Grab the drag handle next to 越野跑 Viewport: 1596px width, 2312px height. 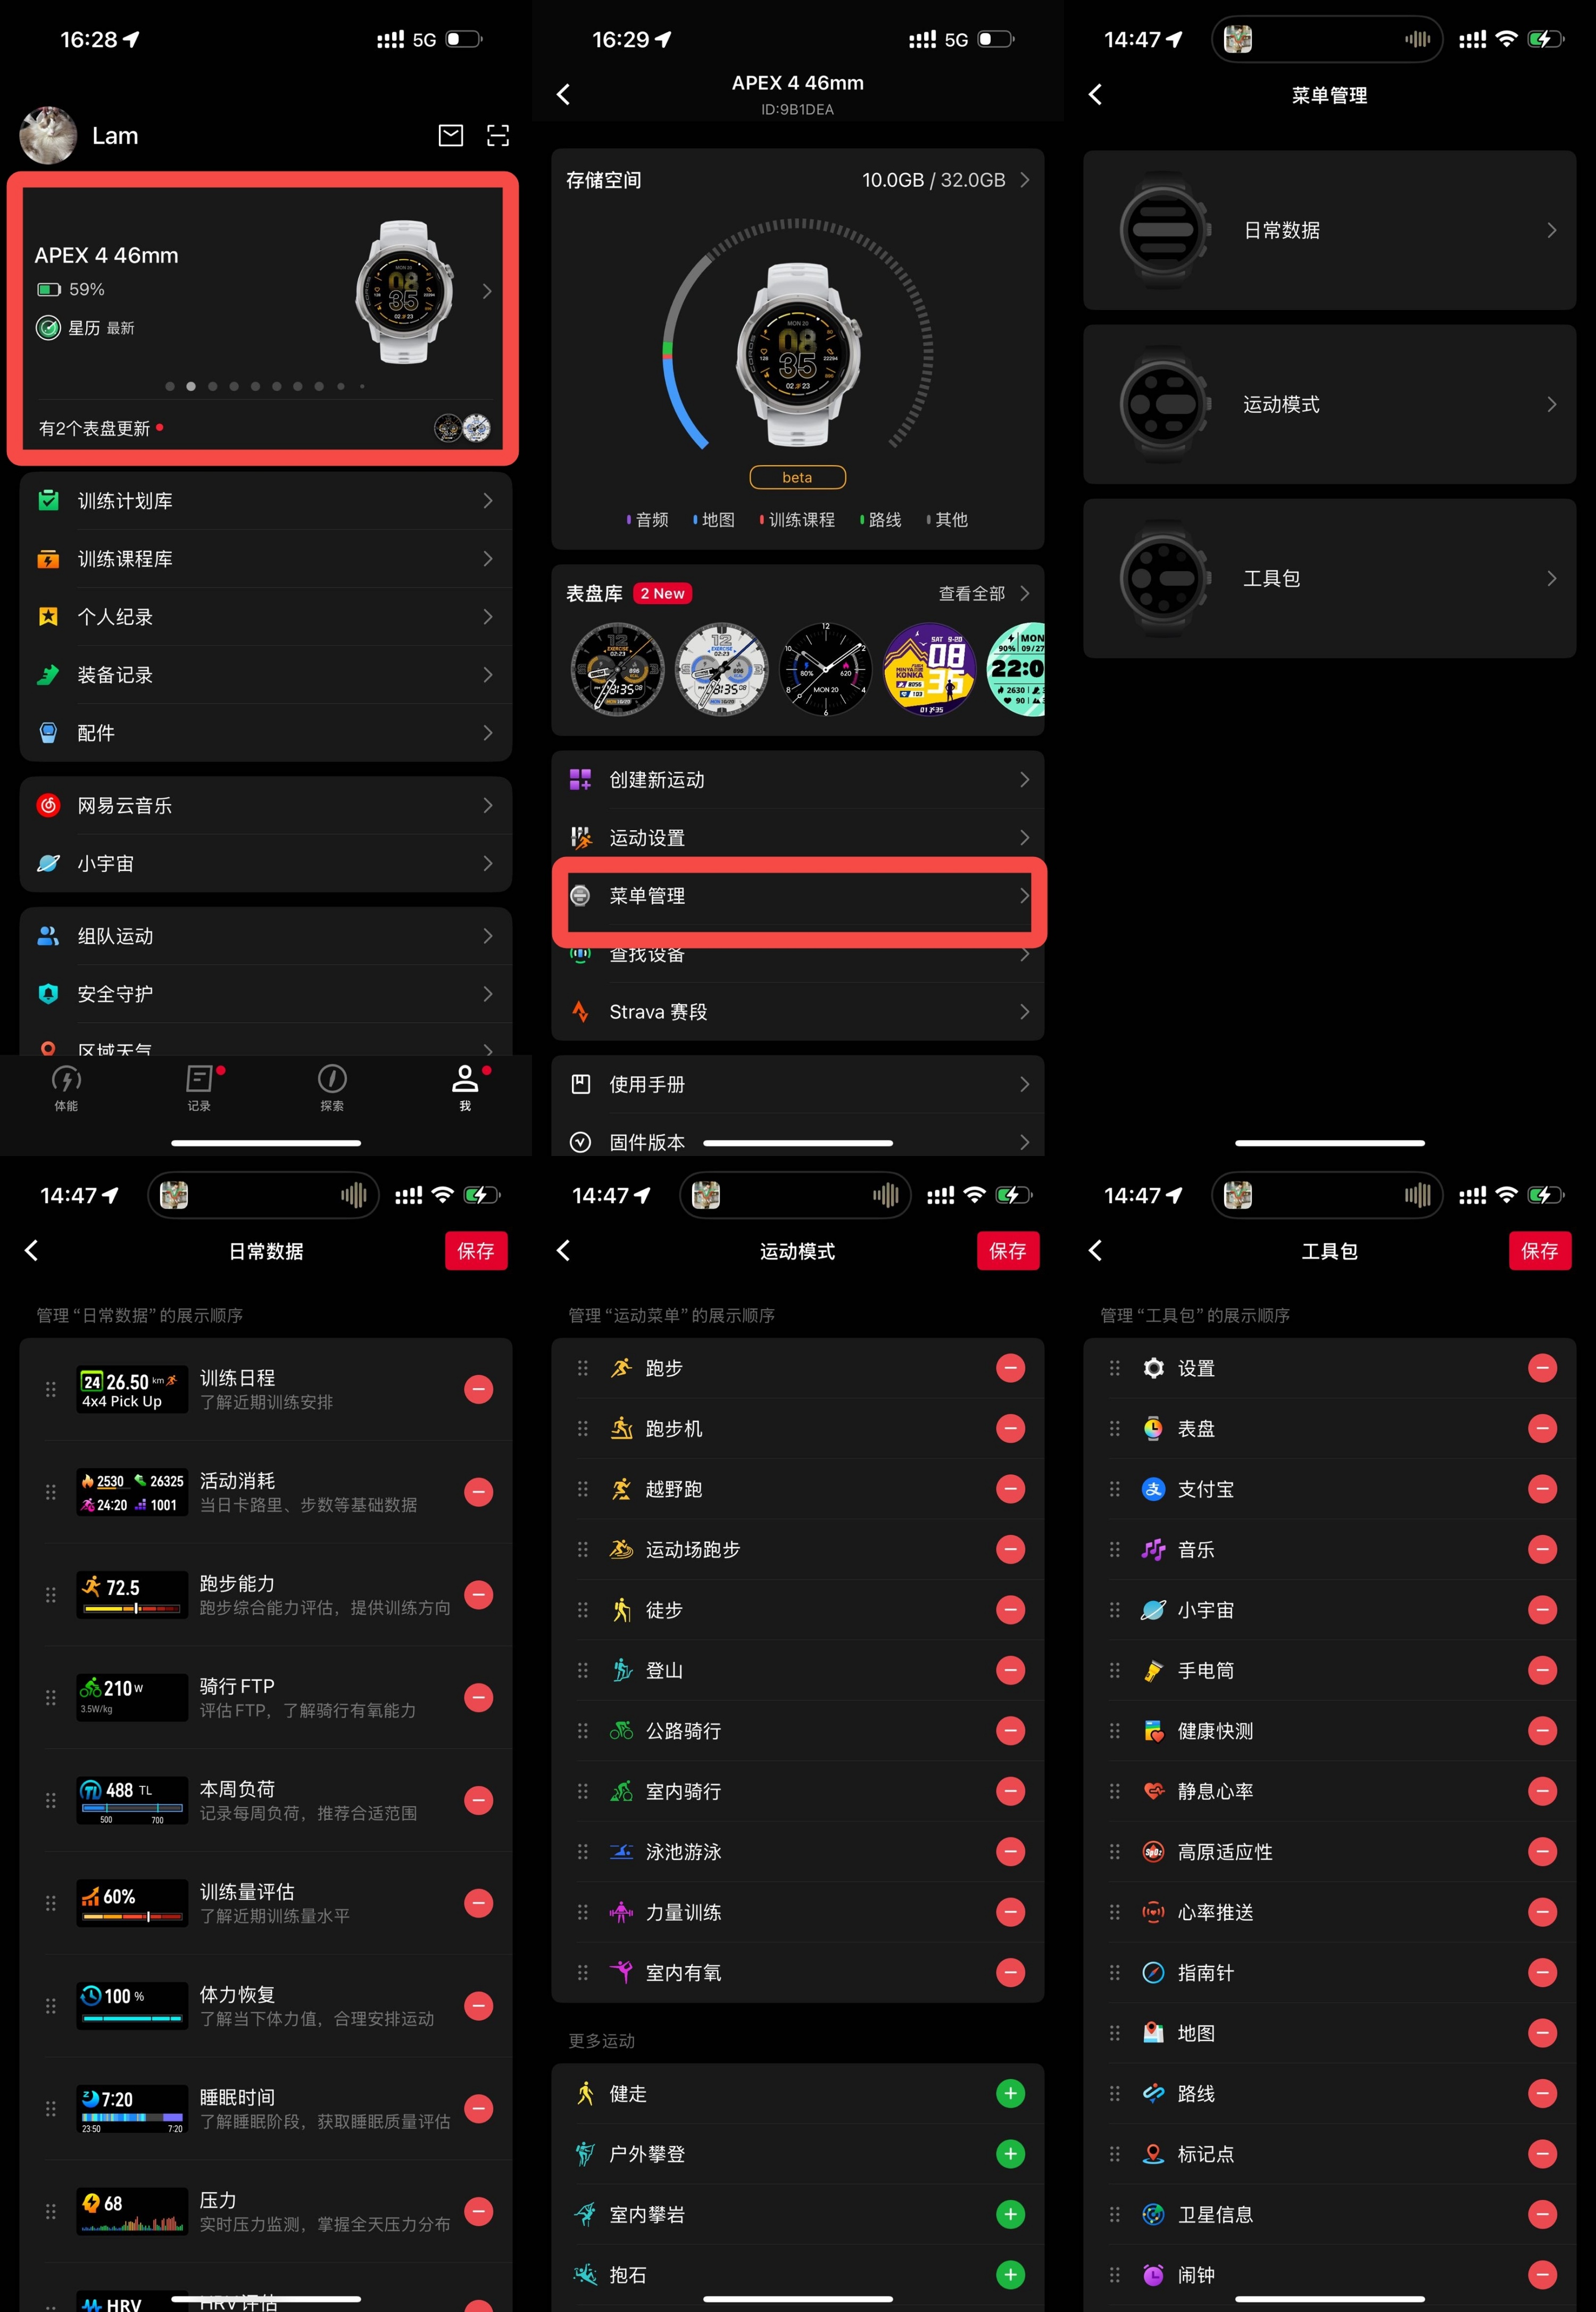point(582,1489)
